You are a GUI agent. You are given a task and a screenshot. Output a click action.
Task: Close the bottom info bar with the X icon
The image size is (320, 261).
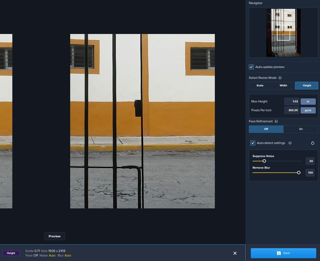click(235, 253)
